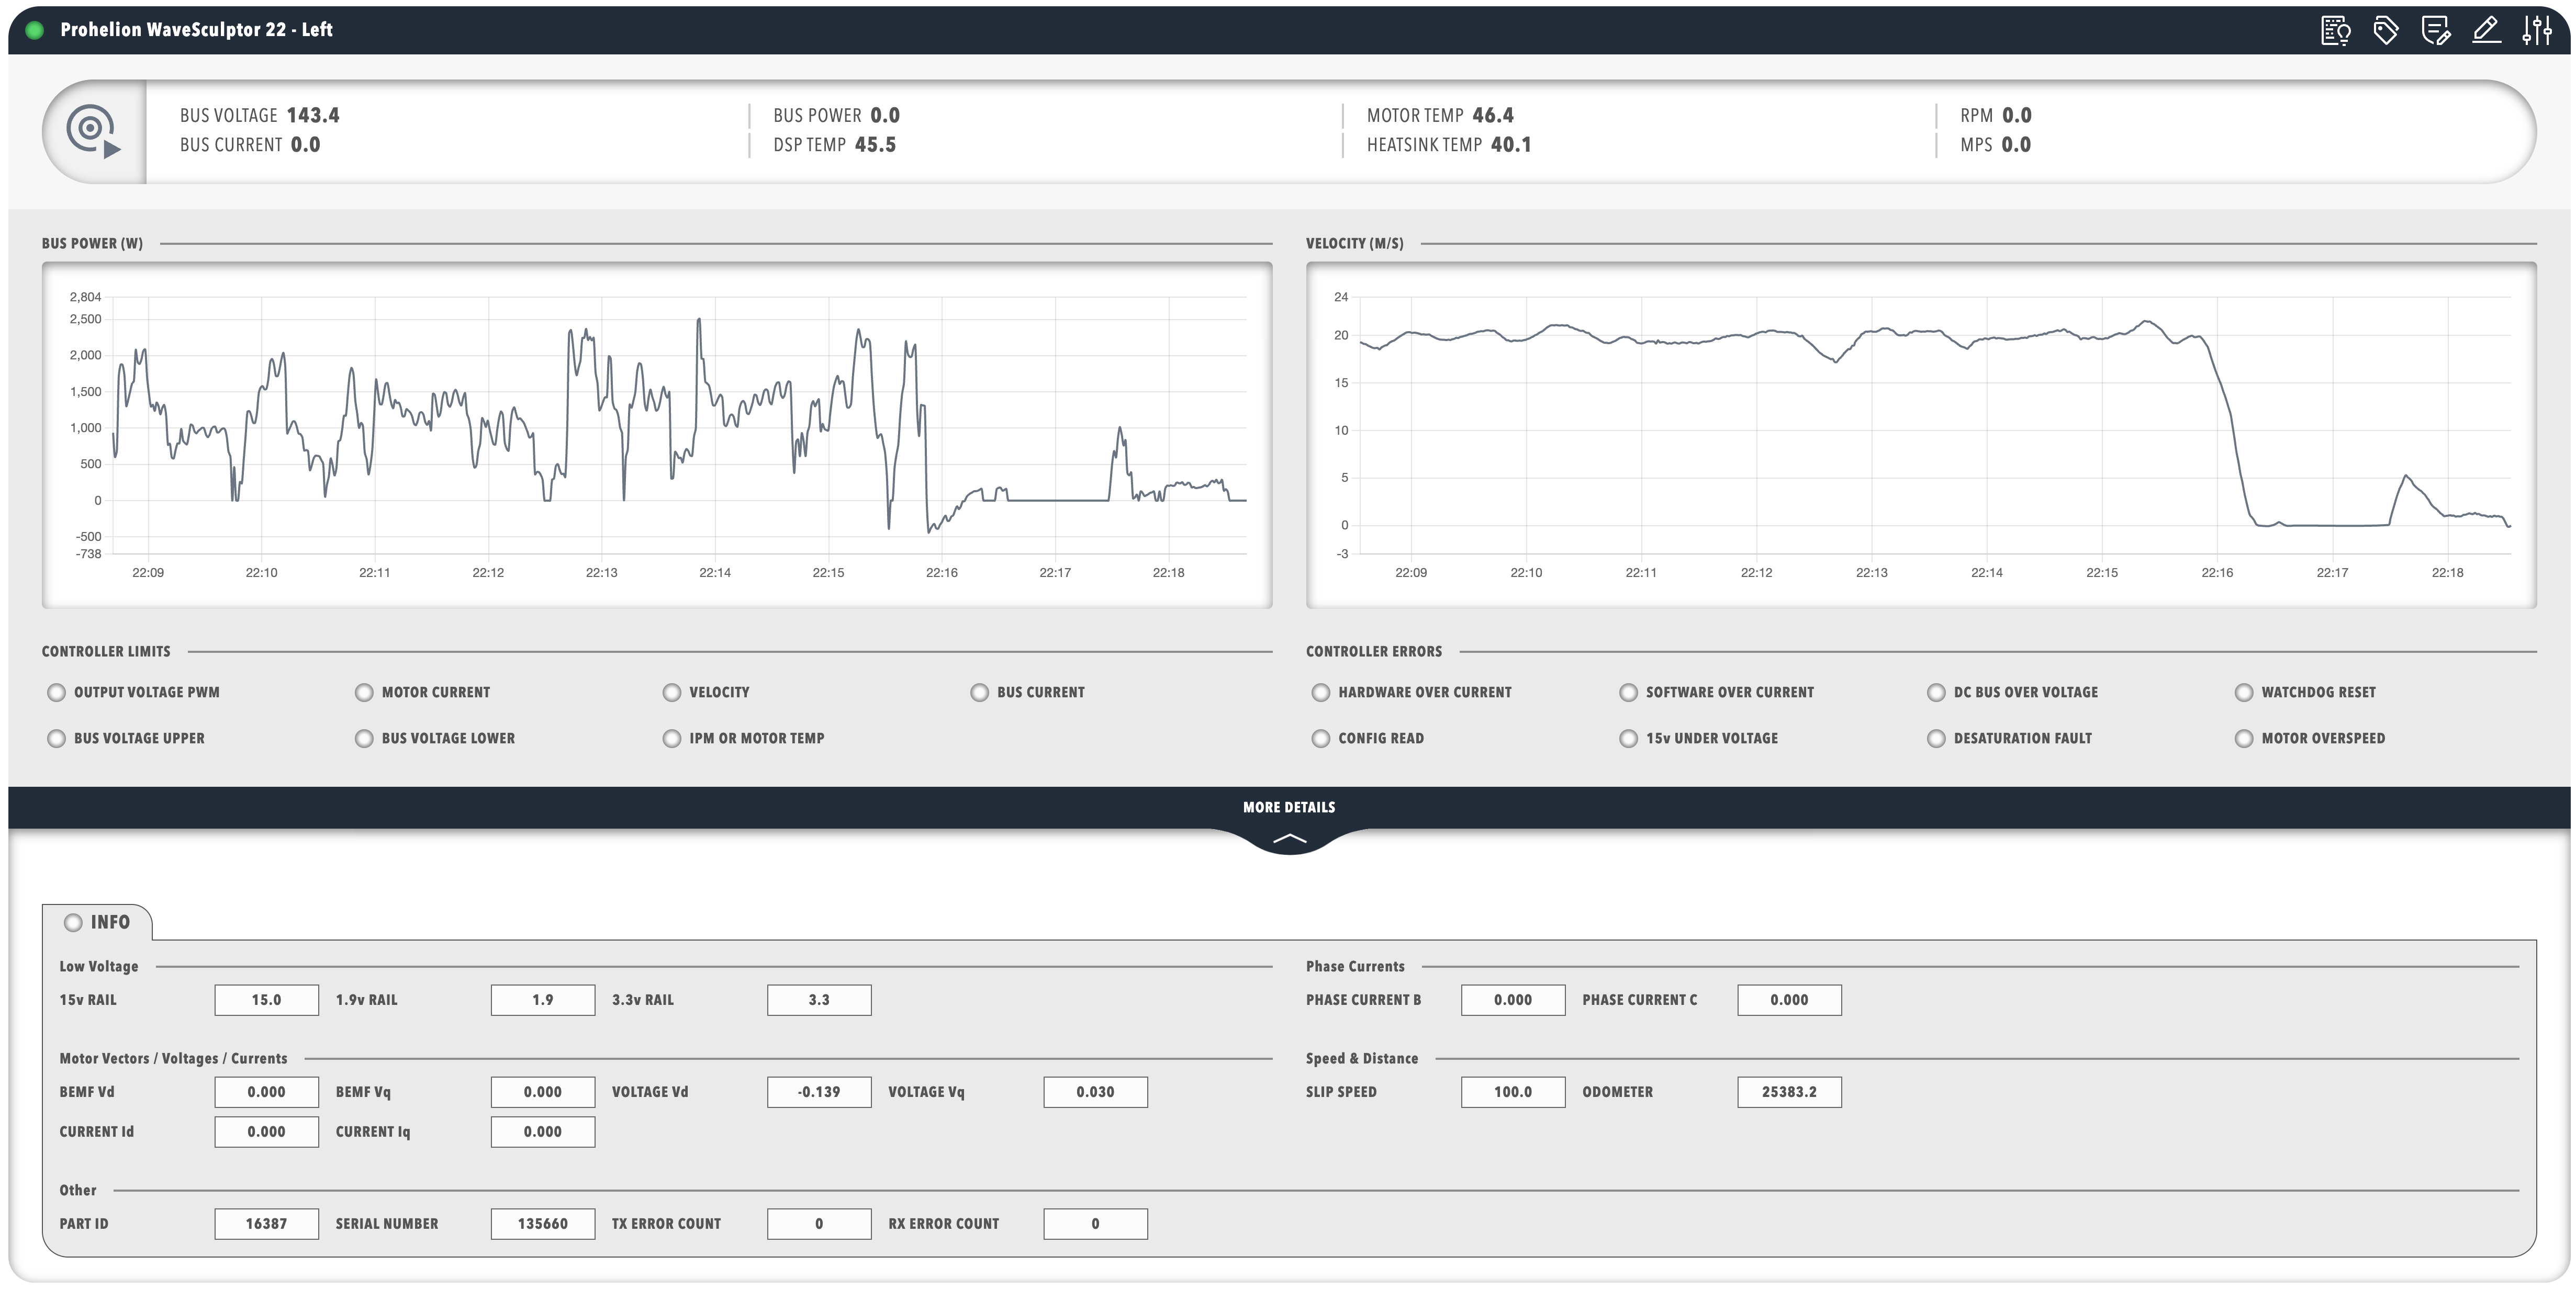Click the 3.3v RAIL value field

tap(819, 1000)
